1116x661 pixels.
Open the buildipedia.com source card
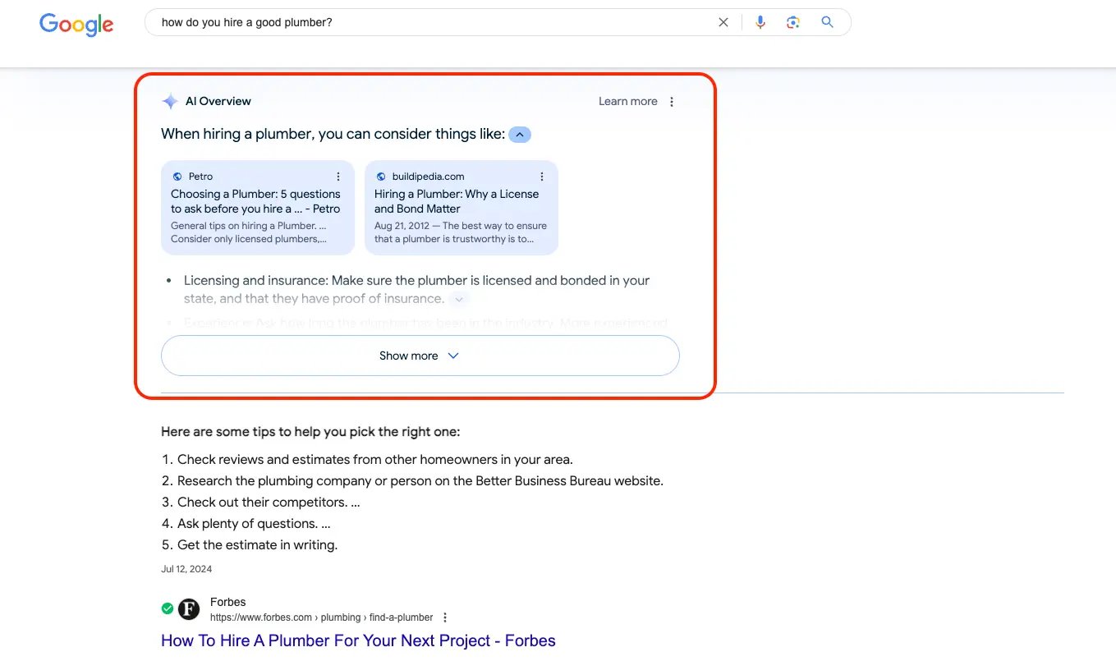(x=462, y=208)
